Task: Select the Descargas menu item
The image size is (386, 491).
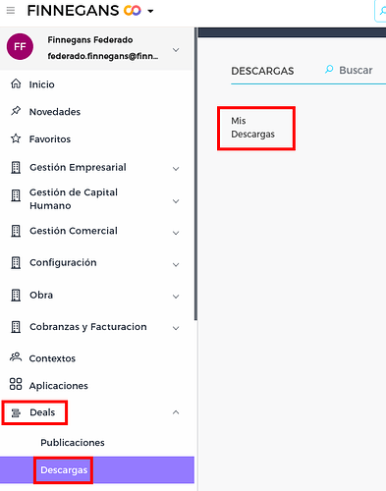Action: point(64,470)
